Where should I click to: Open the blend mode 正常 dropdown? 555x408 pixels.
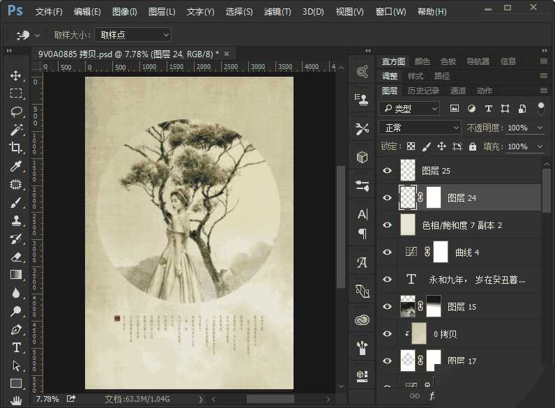click(x=420, y=128)
